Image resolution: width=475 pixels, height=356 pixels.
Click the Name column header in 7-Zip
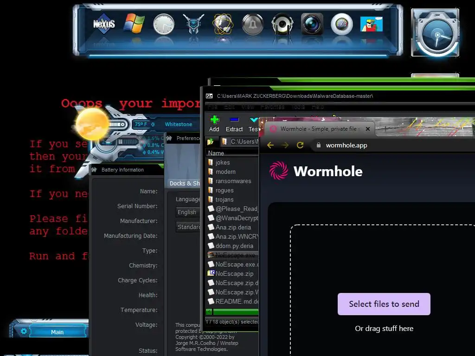[x=232, y=153]
